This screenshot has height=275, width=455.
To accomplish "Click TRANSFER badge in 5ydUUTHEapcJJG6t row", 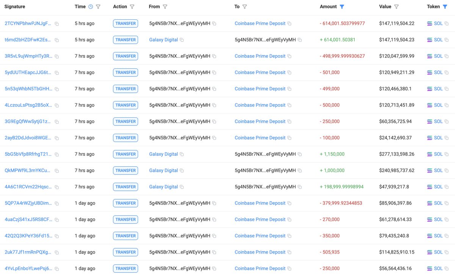I will [126, 73].
